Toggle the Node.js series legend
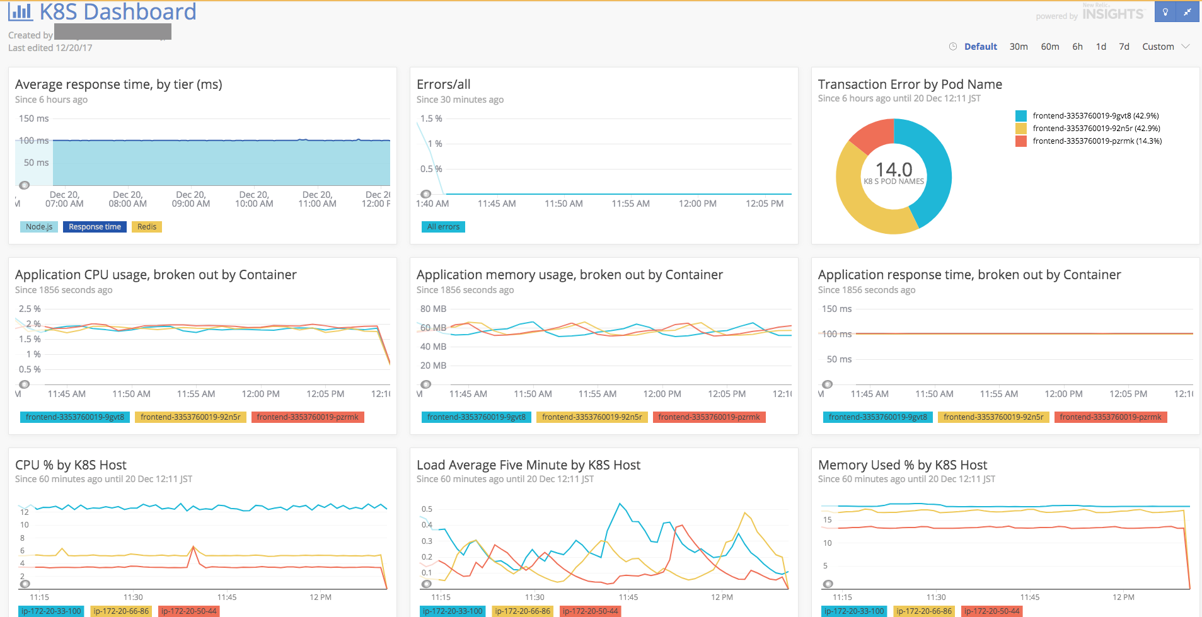This screenshot has height=617, width=1202. (x=39, y=227)
